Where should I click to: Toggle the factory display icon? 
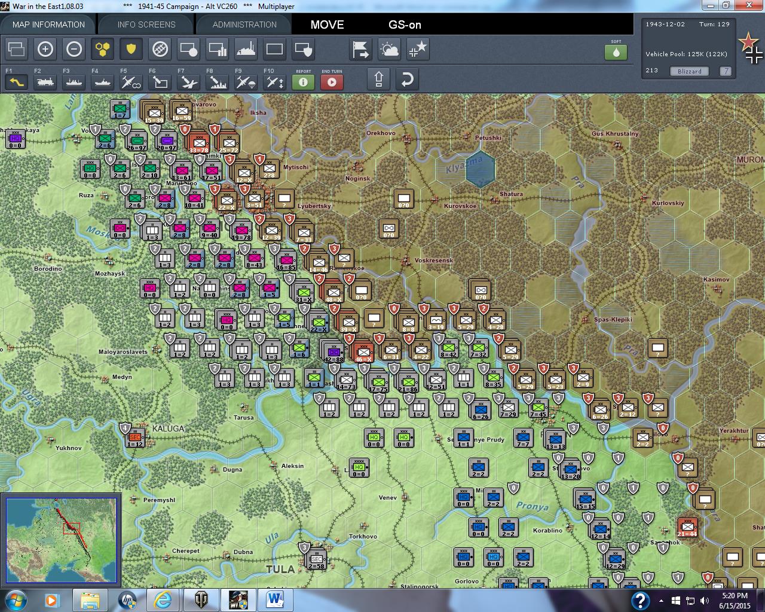[246, 49]
